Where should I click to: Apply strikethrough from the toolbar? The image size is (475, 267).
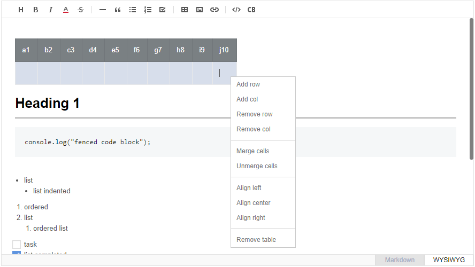pos(81,10)
